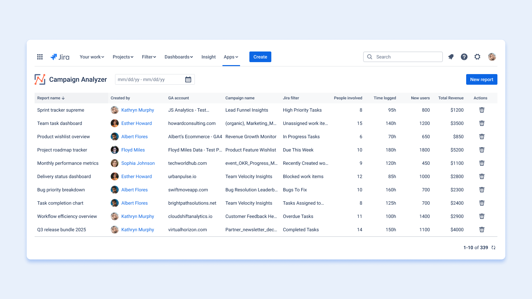The width and height of the screenshot is (532, 299).
Task: Expand the Your work dropdown
Action: [x=92, y=57]
